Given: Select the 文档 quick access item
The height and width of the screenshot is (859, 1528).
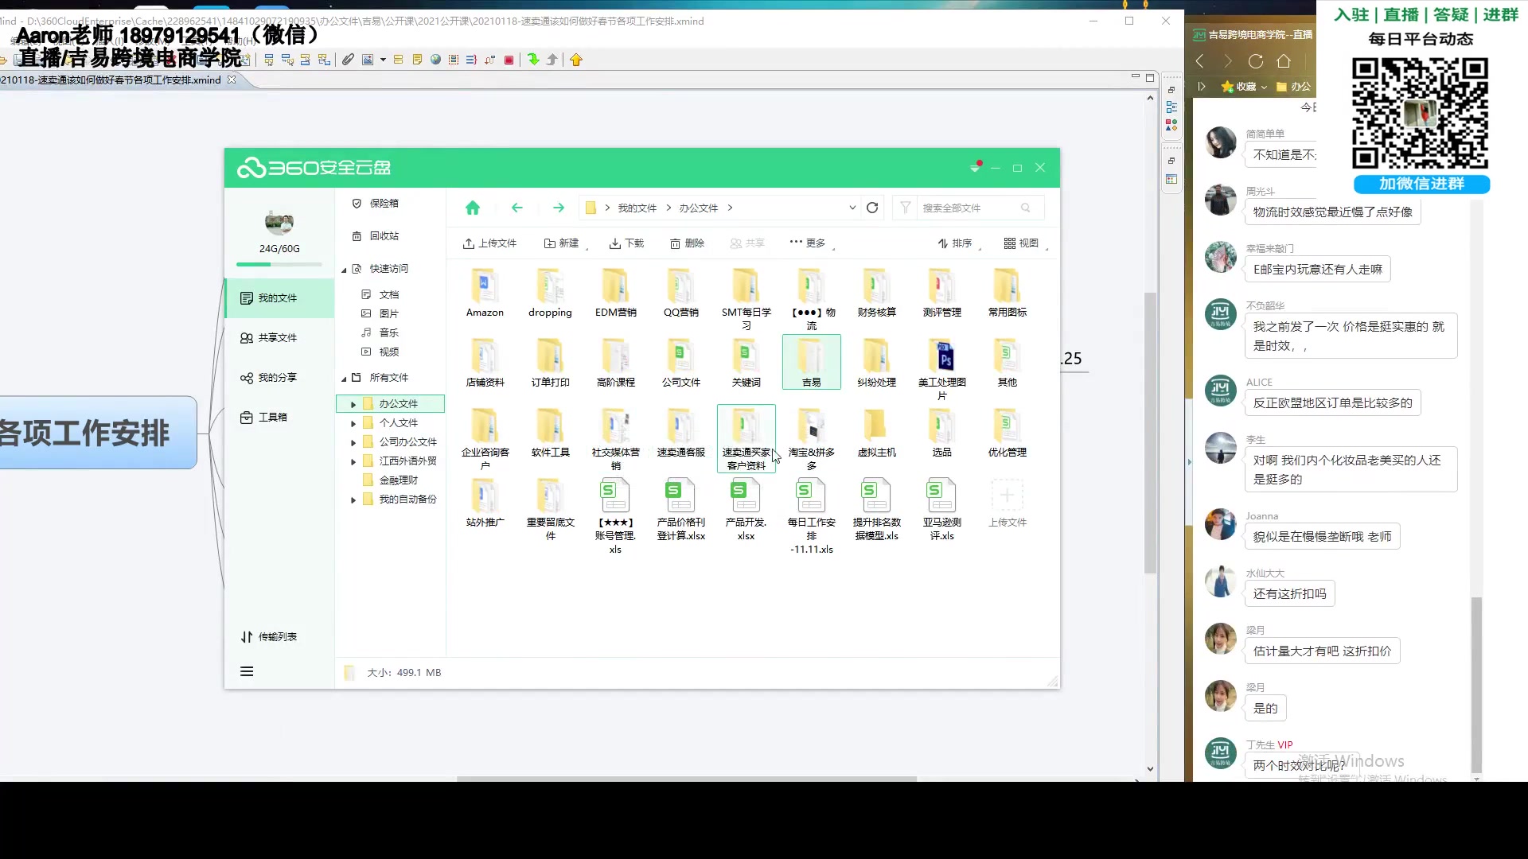Looking at the screenshot, I should pyautogui.click(x=380, y=294).
